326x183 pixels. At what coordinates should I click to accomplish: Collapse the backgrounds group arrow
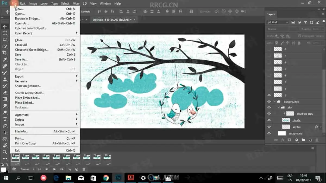(275, 101)
